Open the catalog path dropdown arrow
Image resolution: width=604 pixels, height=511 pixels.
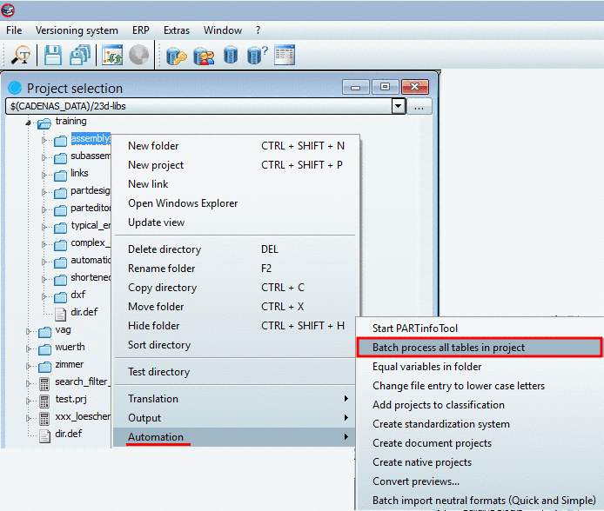pyautogui.click(x=399, y=106)
